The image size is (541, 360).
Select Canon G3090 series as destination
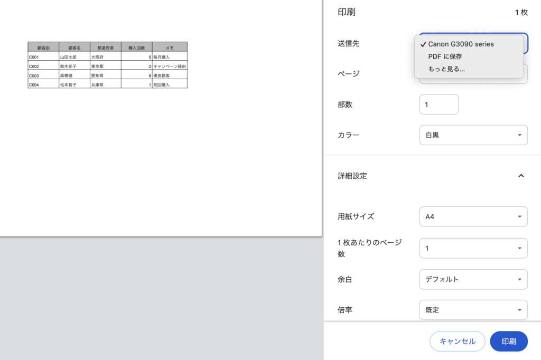tap(461, 44)
